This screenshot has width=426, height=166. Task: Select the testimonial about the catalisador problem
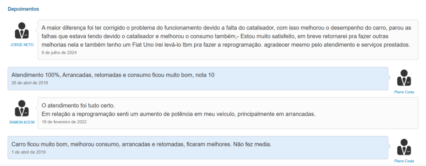pos(228,39)
